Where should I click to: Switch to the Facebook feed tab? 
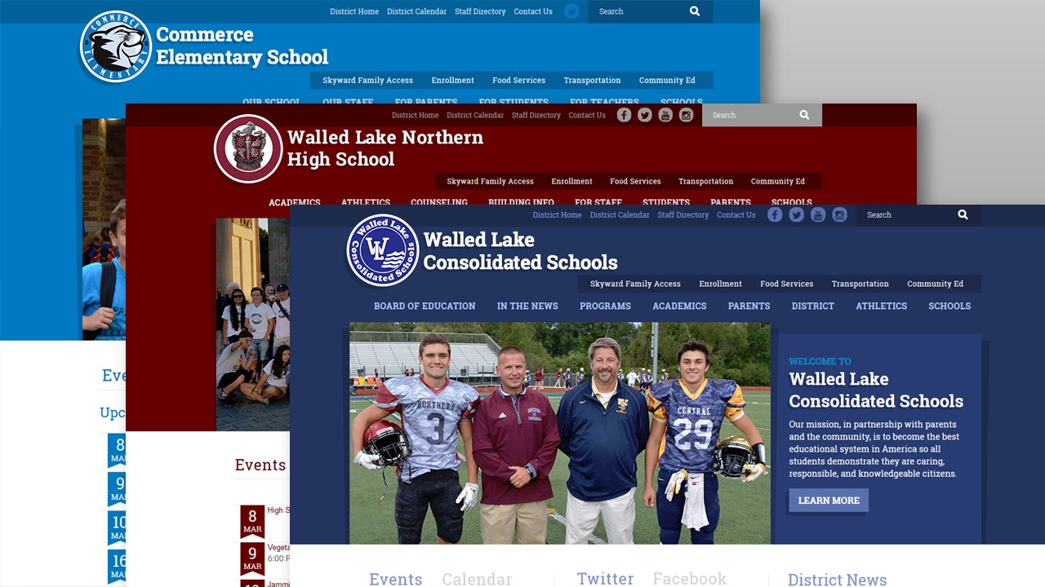[689, 578]
